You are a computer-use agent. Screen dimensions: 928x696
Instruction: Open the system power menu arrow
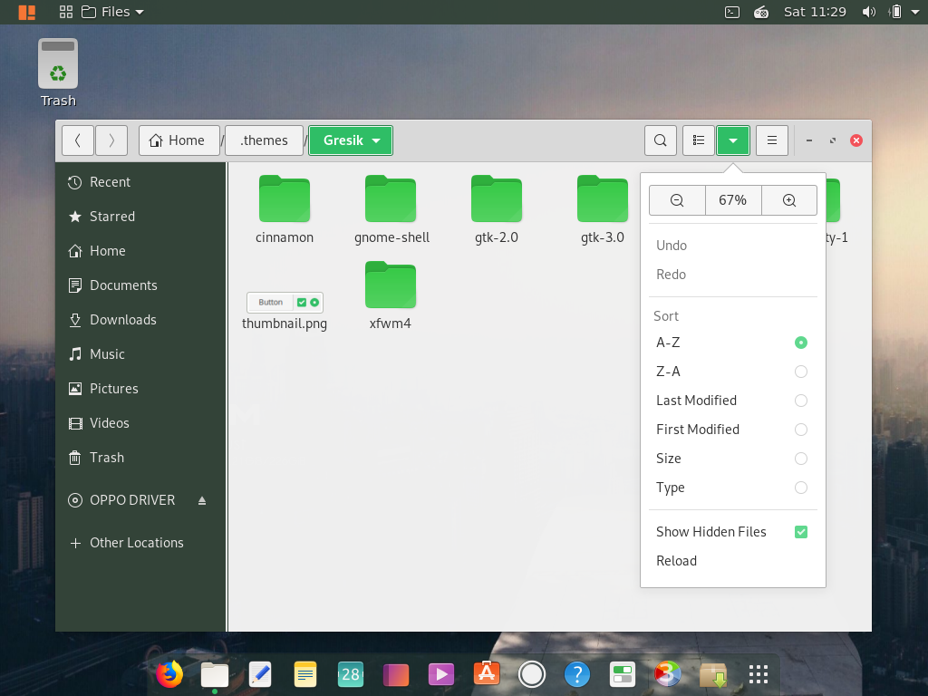point(917,12)
